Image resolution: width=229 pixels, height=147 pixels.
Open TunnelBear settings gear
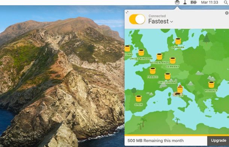tap(227, 13)
